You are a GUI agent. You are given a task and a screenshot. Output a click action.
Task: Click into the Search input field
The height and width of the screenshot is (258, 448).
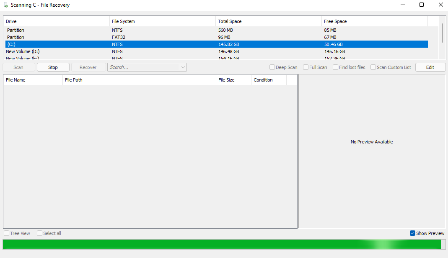pyautogui.click(x=144, y=67)
